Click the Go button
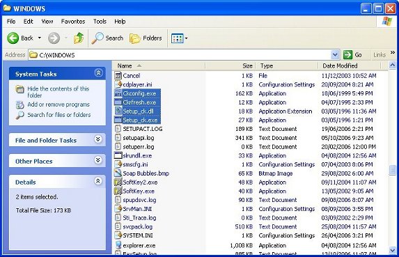 point(352,55)
